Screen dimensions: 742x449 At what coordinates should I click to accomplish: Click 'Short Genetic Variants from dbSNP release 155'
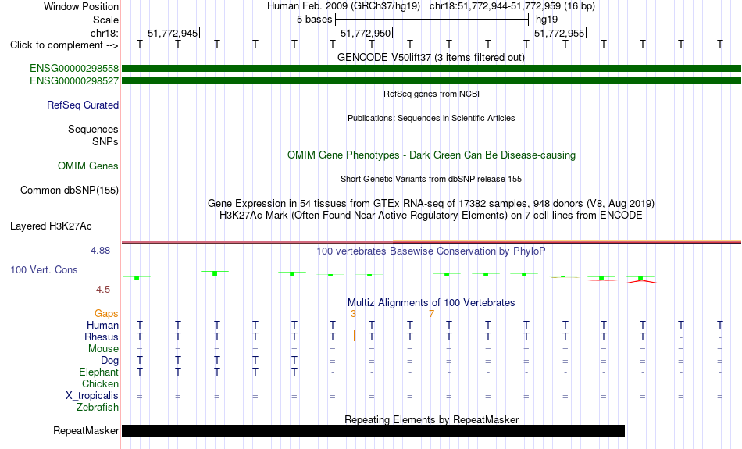pyautogui.click(x=431, y=179)
